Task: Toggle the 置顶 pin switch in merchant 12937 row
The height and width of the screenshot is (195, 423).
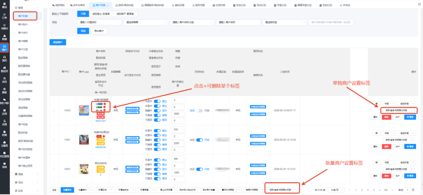Action: point(157,179)
